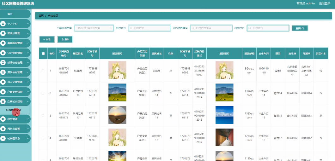This screenshot has width=335, height=161.
Task: Open the mountain photo in row 2's first photo column
Action: point(117,92)
